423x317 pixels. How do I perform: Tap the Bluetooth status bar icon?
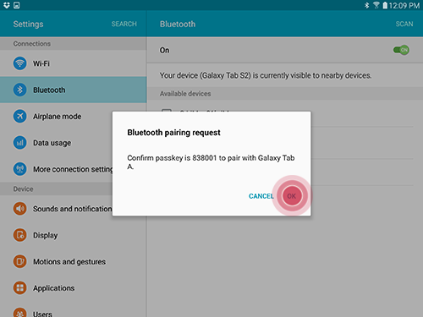coord(367,5)
